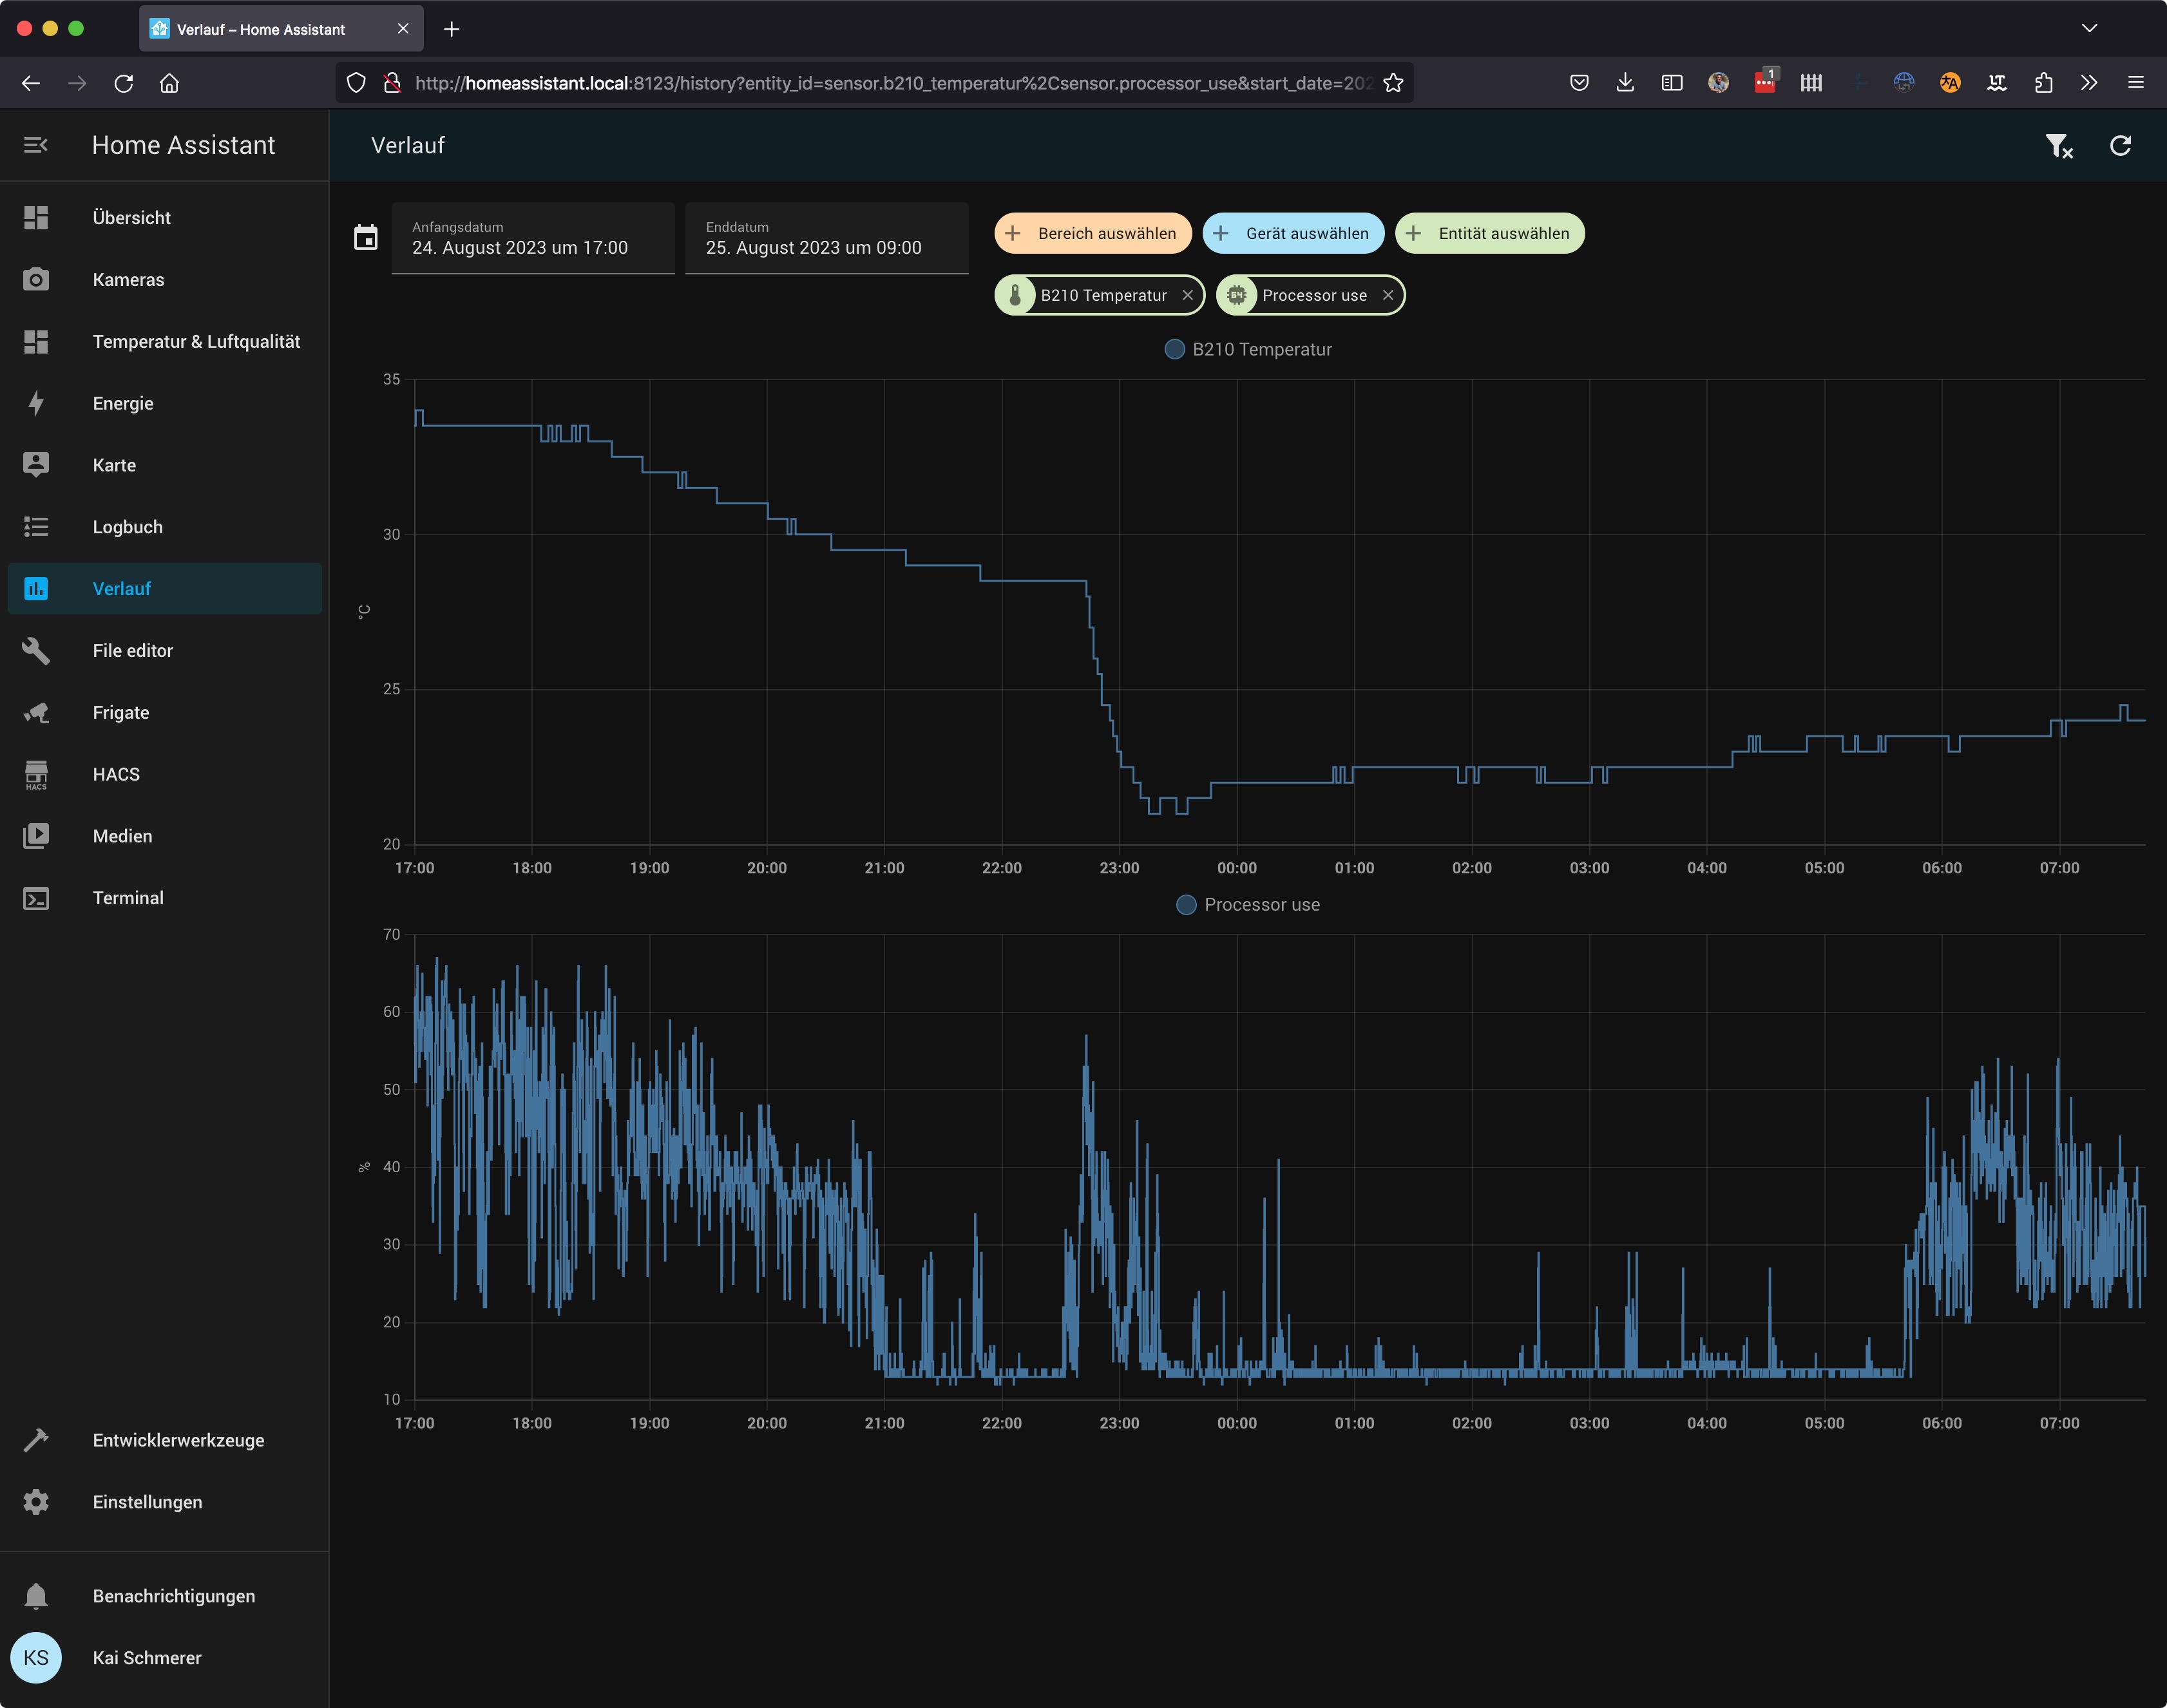The width and height of the screenshot is (2167, 1708).
Task: Open the Gerät auswählen picker
Action: pyautogui.click(x=1292, y=233)
